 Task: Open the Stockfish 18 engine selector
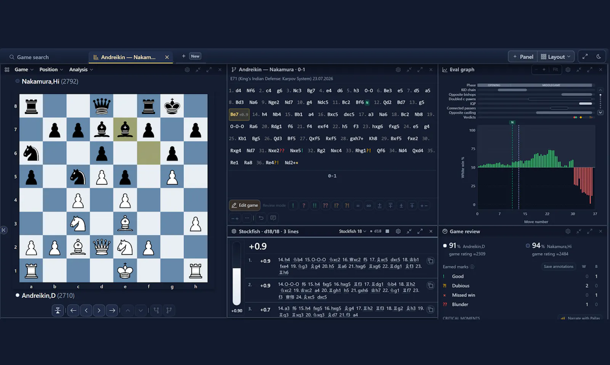point(352,231)
